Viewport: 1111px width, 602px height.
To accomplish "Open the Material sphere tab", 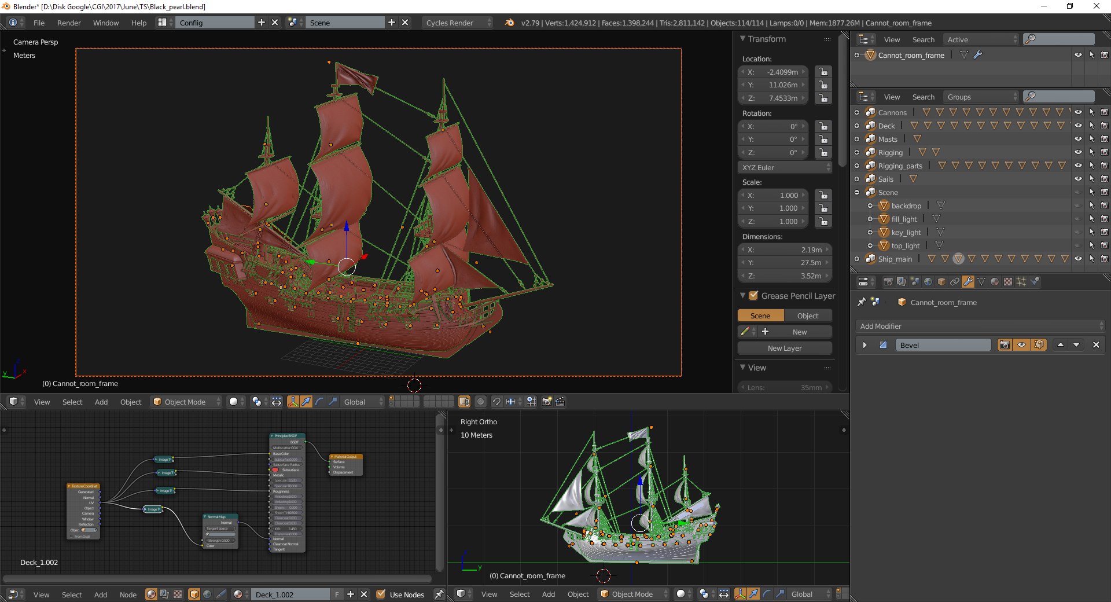I will tap(995, 282).
